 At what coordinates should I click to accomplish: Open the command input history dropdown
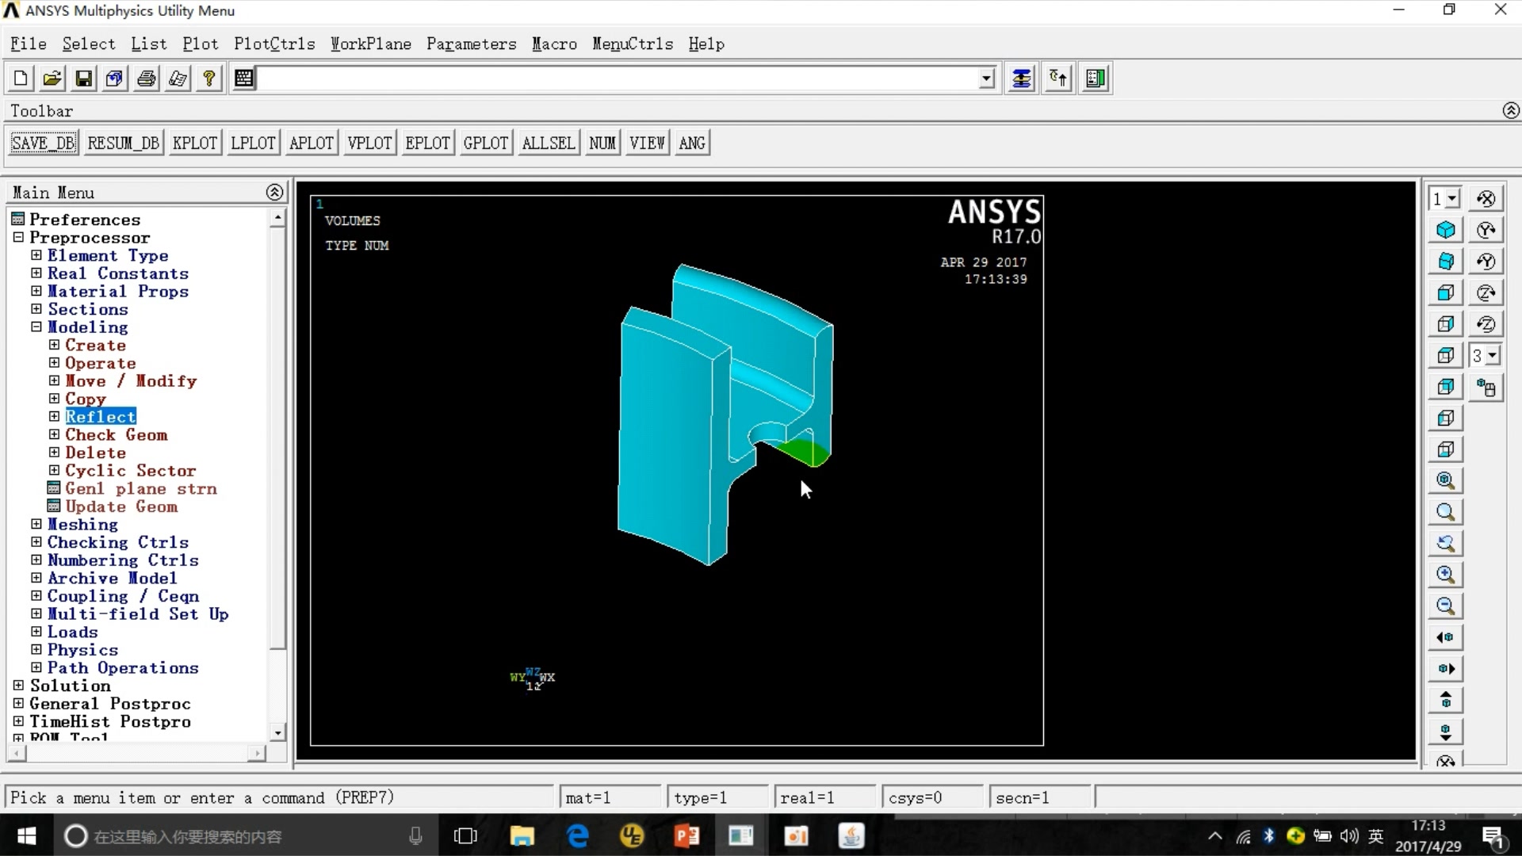click(x=986, y=78)
